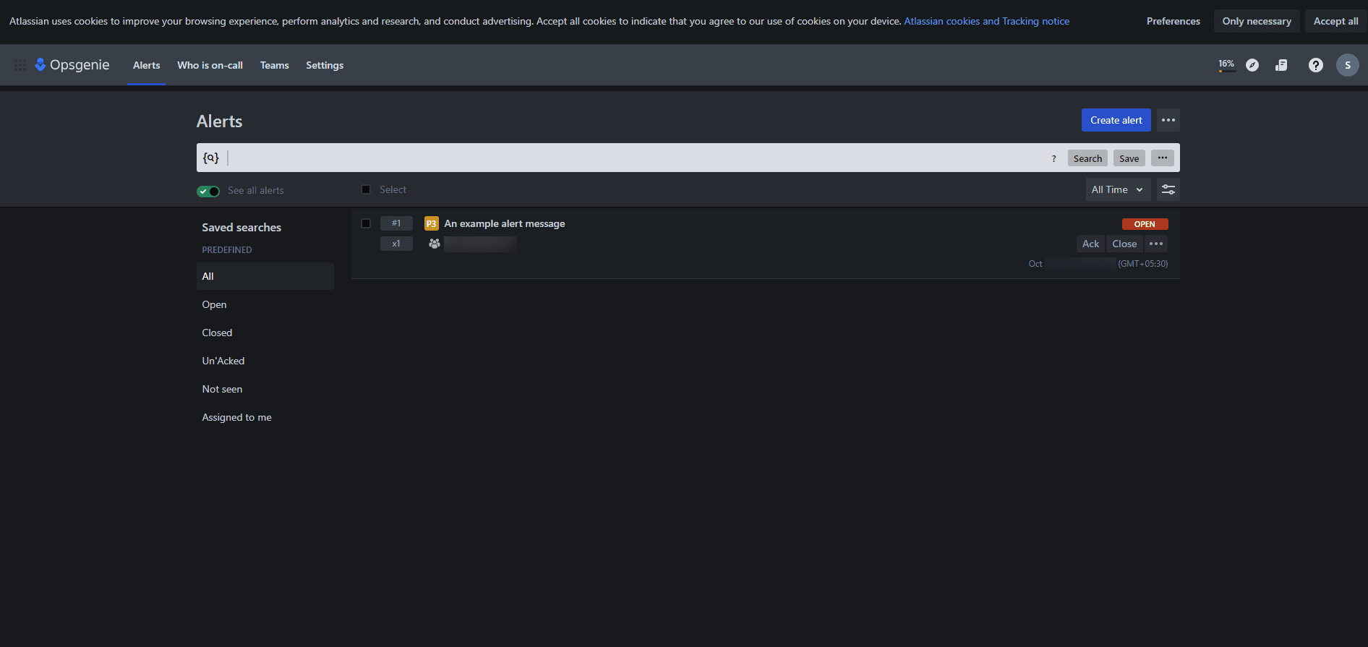Click inside the alert search query field

[x=636, y=158]
